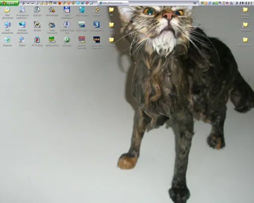
Task: Open the Переводы folder at right edge
Action: (246, 25)
